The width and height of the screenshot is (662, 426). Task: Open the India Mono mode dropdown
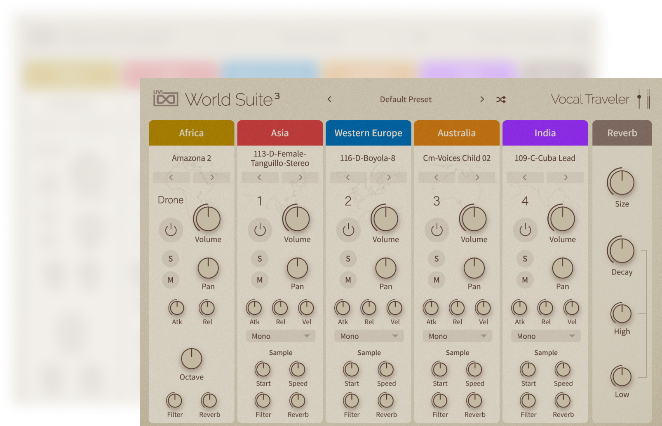(546, 336)
